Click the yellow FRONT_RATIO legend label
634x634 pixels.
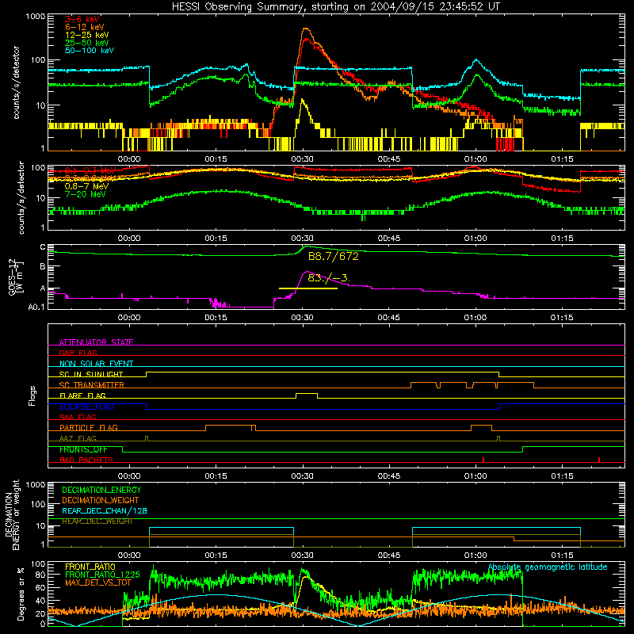90,567
